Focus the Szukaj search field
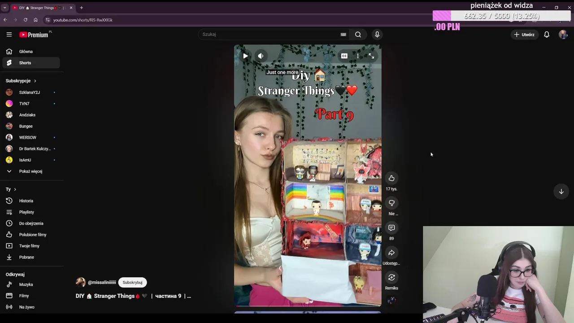The width and height of the screenshot is (574, 323). point(269,35)
